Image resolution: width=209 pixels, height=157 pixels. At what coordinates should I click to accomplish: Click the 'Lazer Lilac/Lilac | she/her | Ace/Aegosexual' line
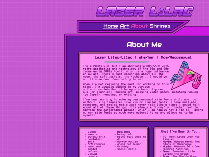click(143, 57)
